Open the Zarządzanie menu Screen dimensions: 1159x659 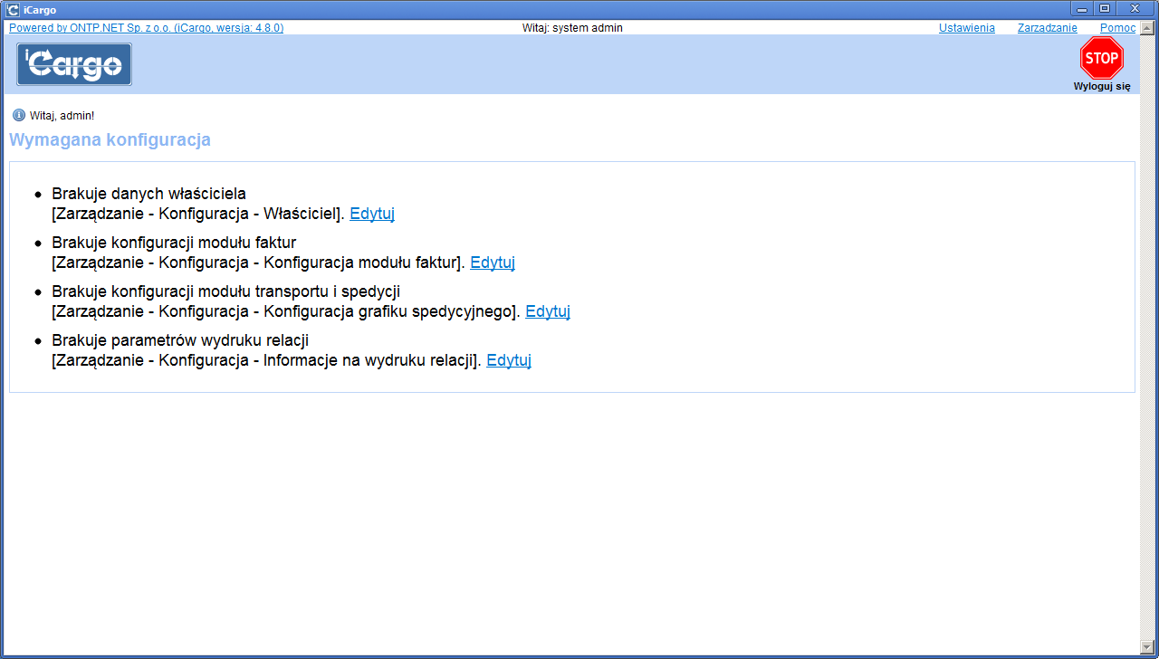point(1047,28)
